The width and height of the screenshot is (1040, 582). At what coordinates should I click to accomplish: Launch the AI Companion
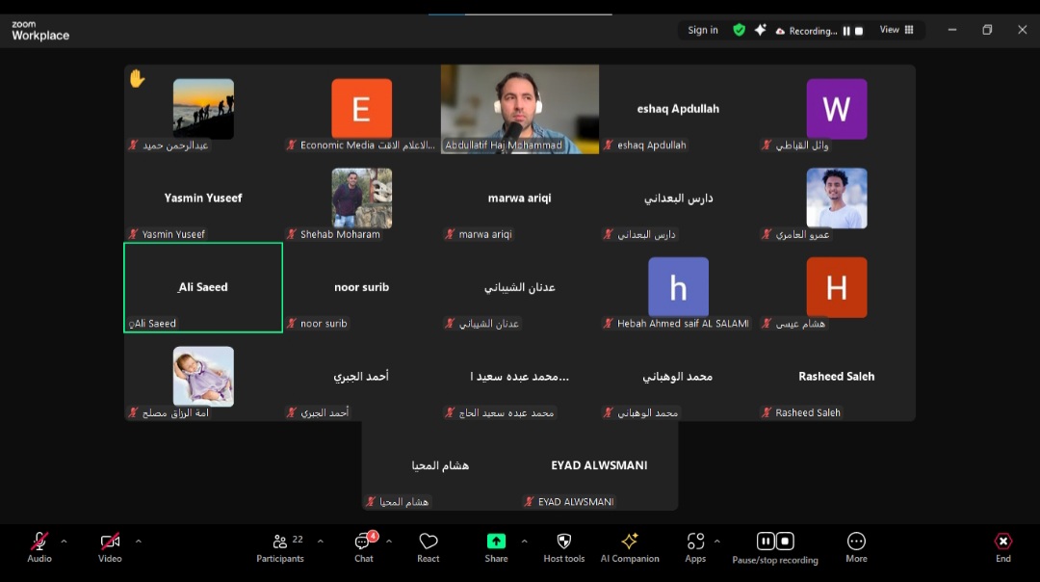tap(630, 546)
